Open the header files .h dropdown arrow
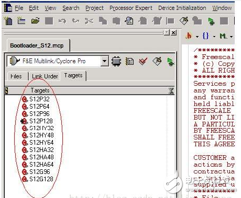Viewport: 241px width, 198px height. (x=197, y=37)
